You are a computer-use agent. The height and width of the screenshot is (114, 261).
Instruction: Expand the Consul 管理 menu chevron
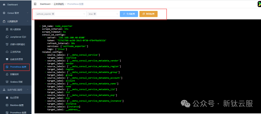[x=28, y=13]
